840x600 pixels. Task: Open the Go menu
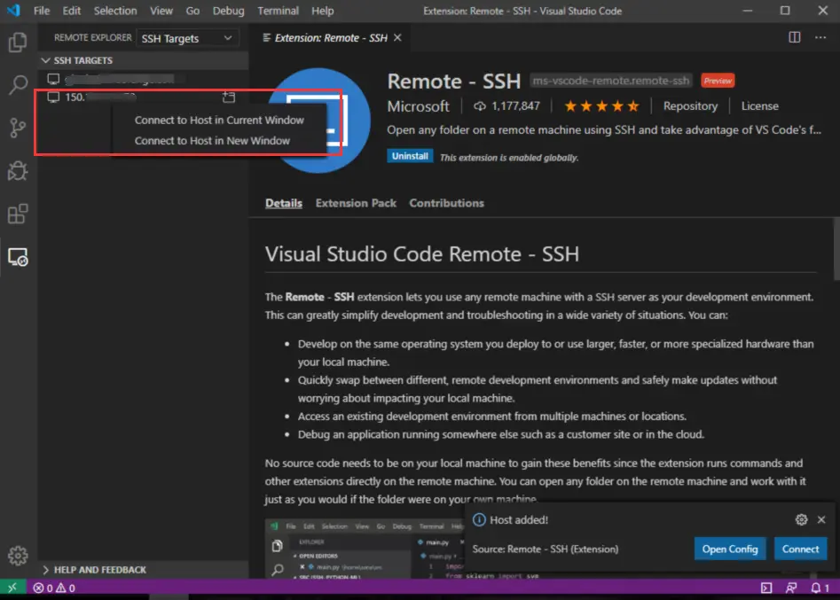click(x=192, y=11)
